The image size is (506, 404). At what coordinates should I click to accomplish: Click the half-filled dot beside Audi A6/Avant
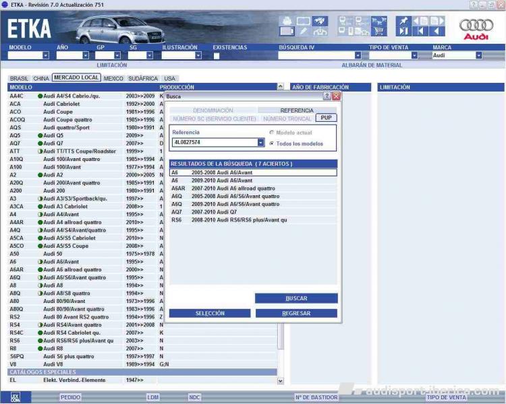point(40,262)
